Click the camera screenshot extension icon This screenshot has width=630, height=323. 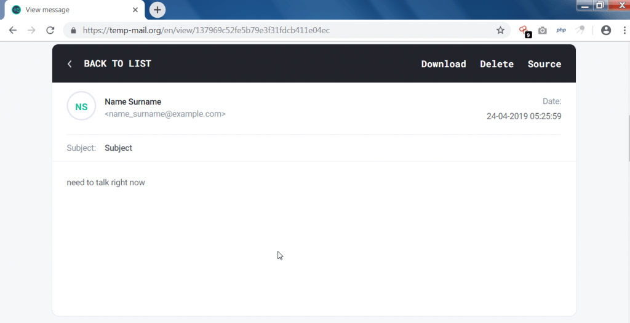click(x=543, y=31)
